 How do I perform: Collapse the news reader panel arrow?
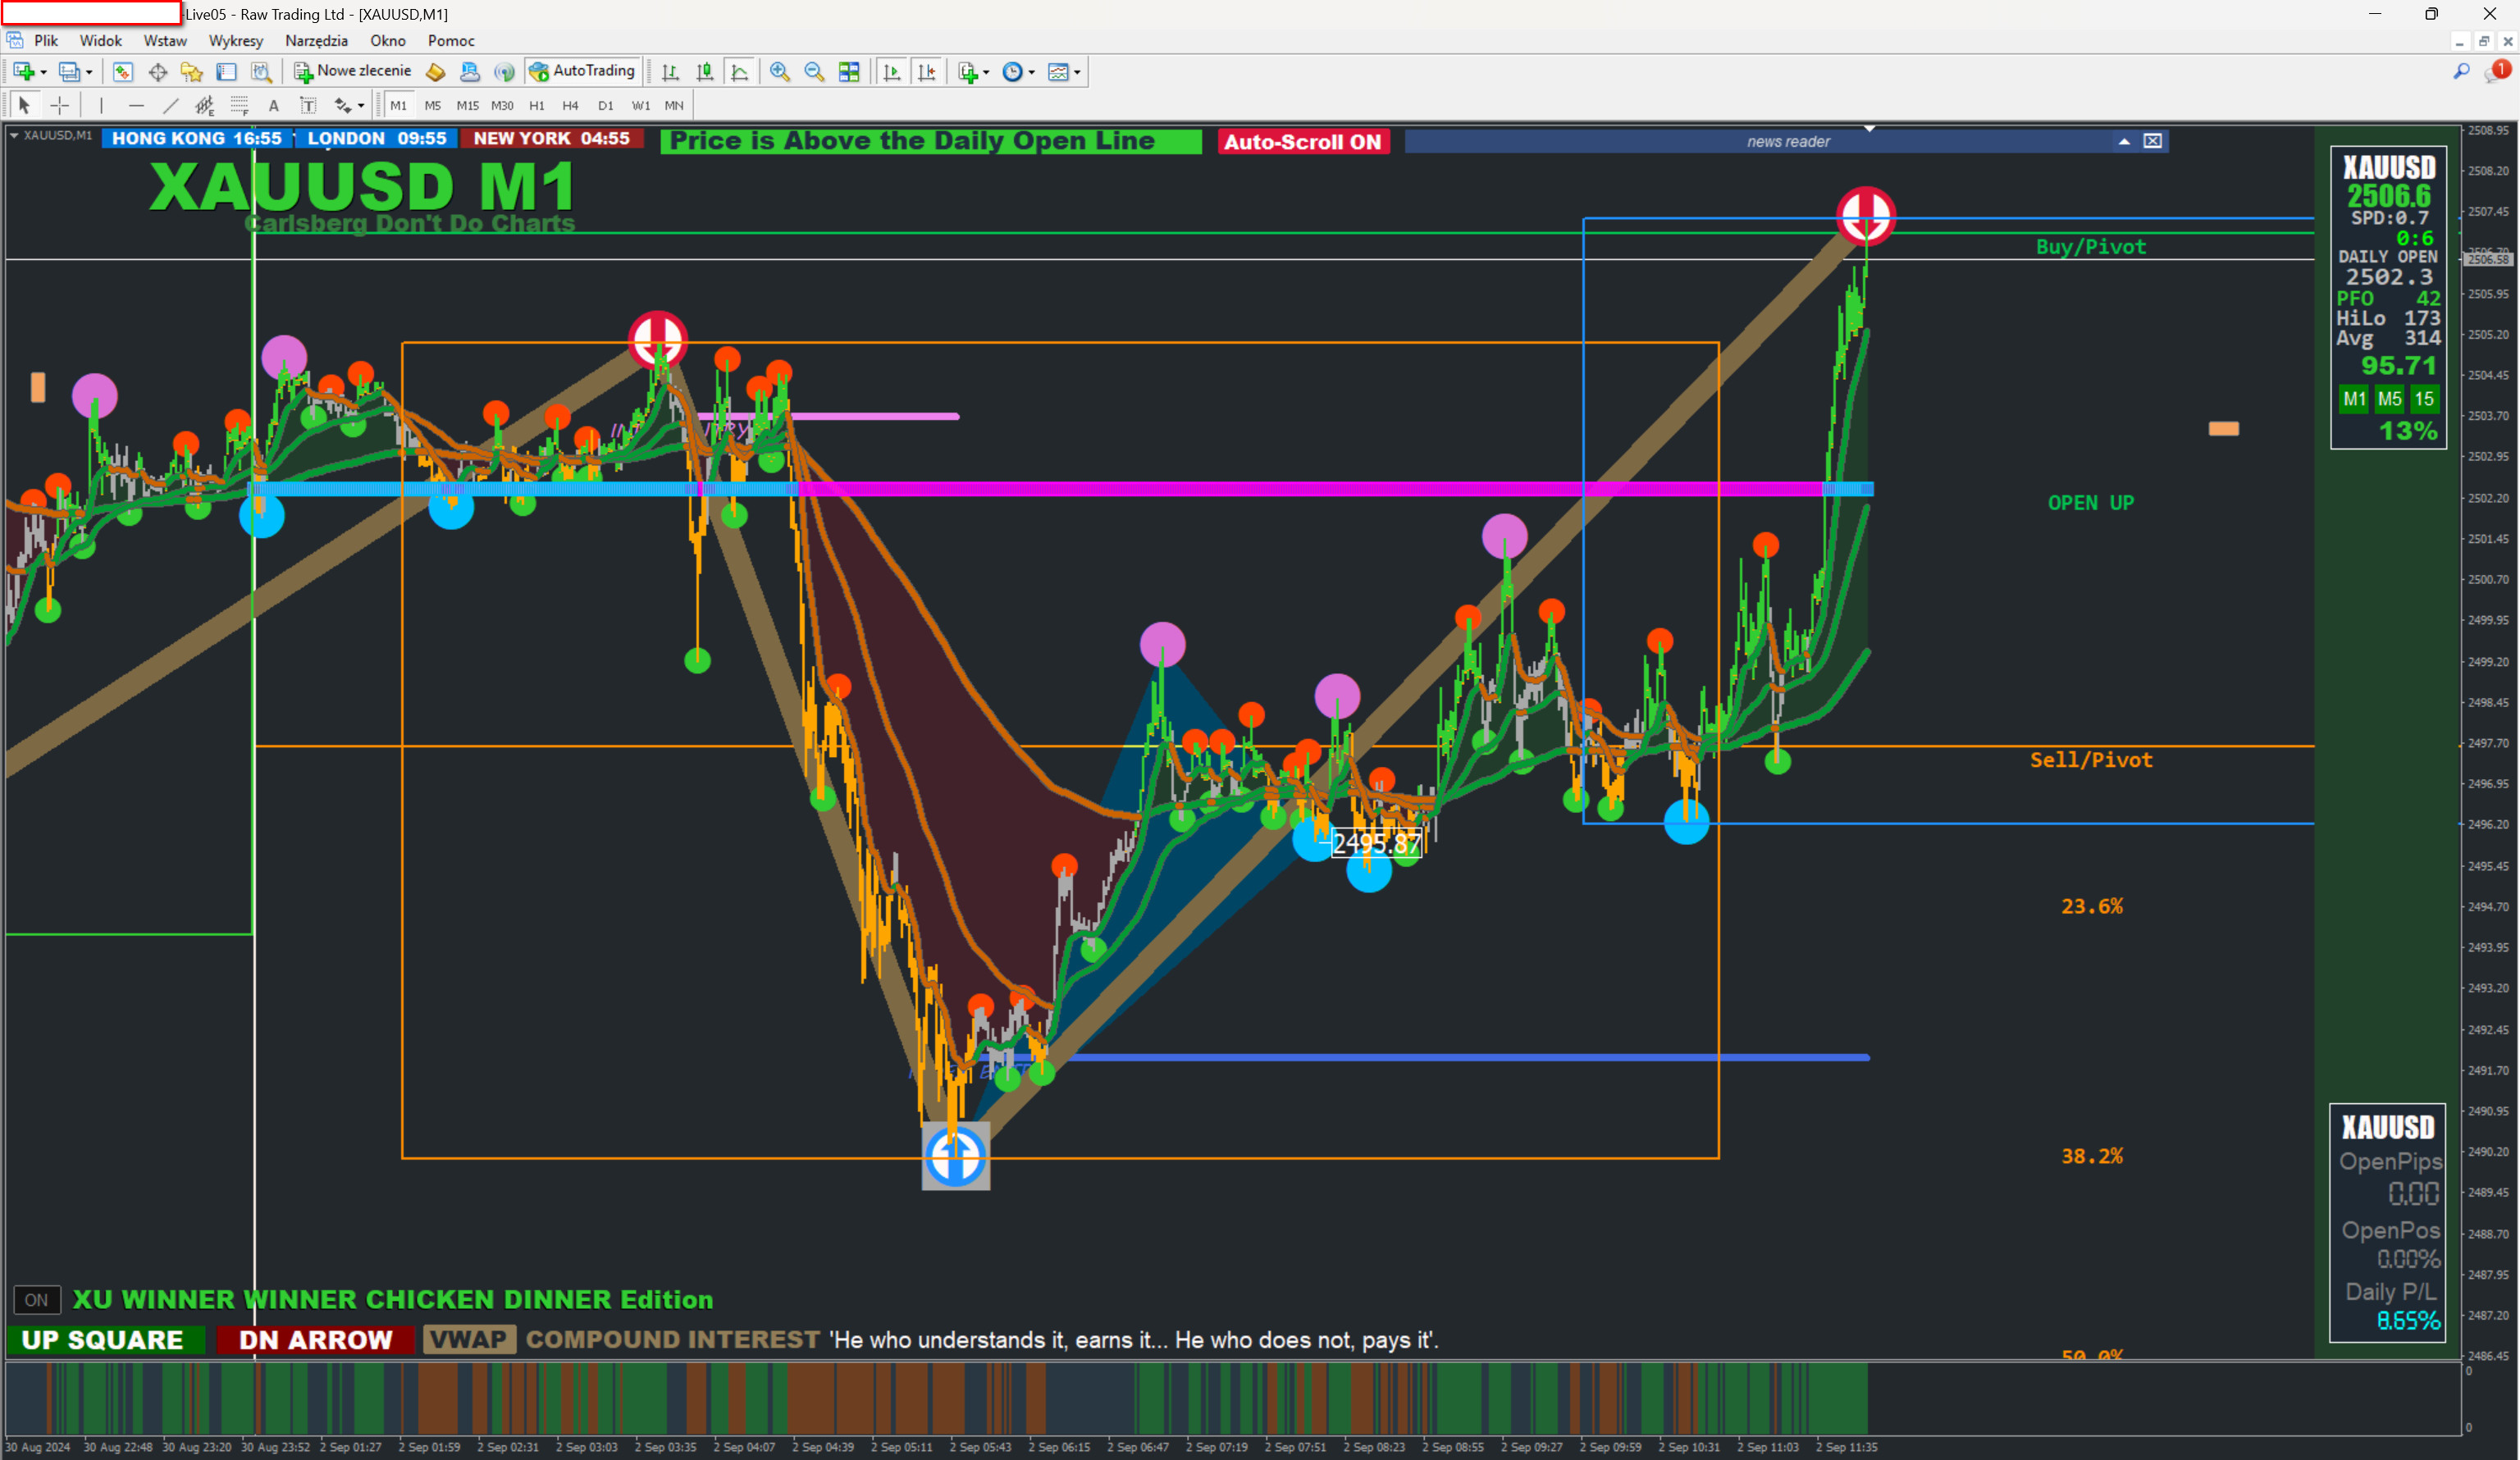point(2124,141)
